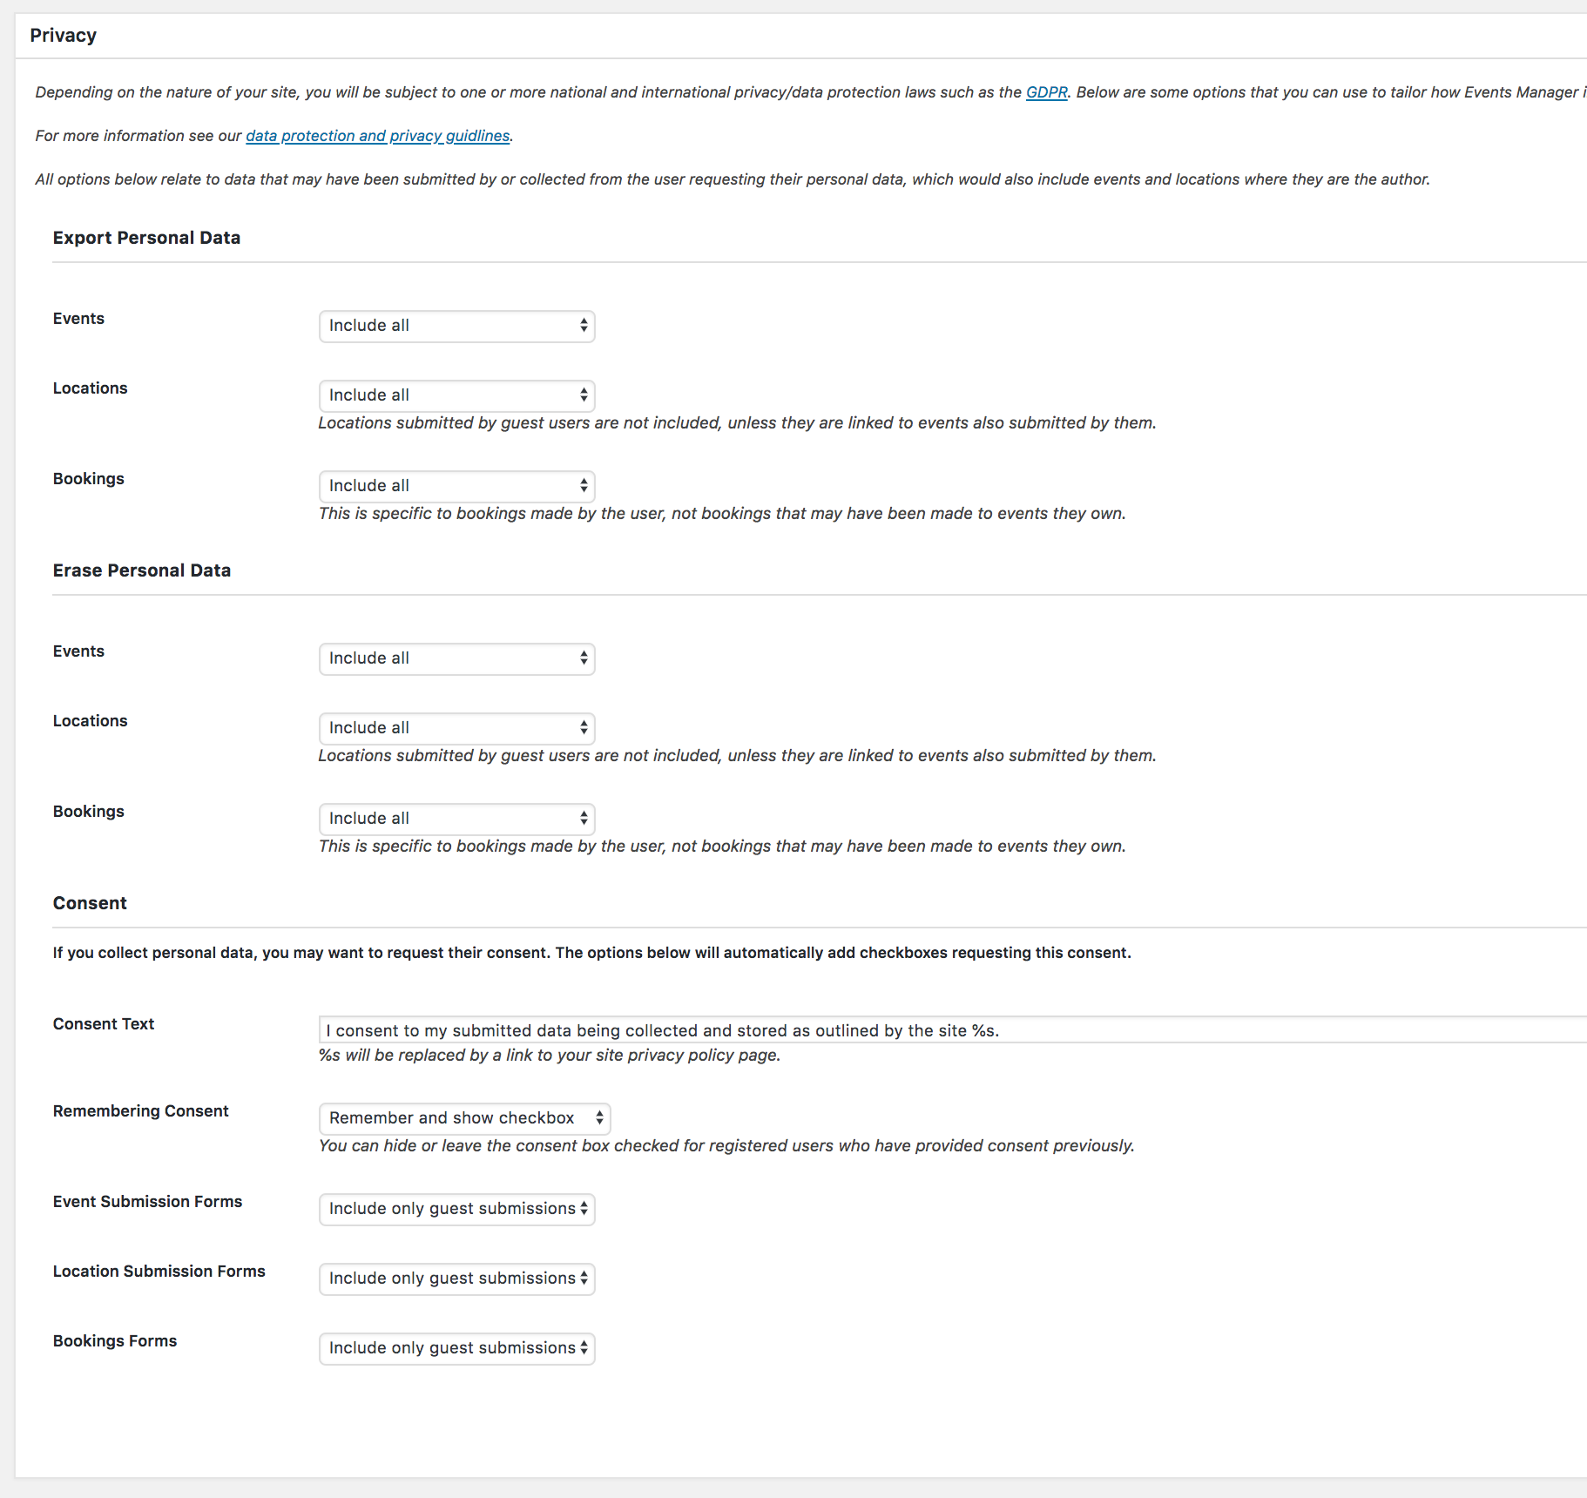
Task: Open the Remembering Consent dropdown
Action: [464, 1118]
